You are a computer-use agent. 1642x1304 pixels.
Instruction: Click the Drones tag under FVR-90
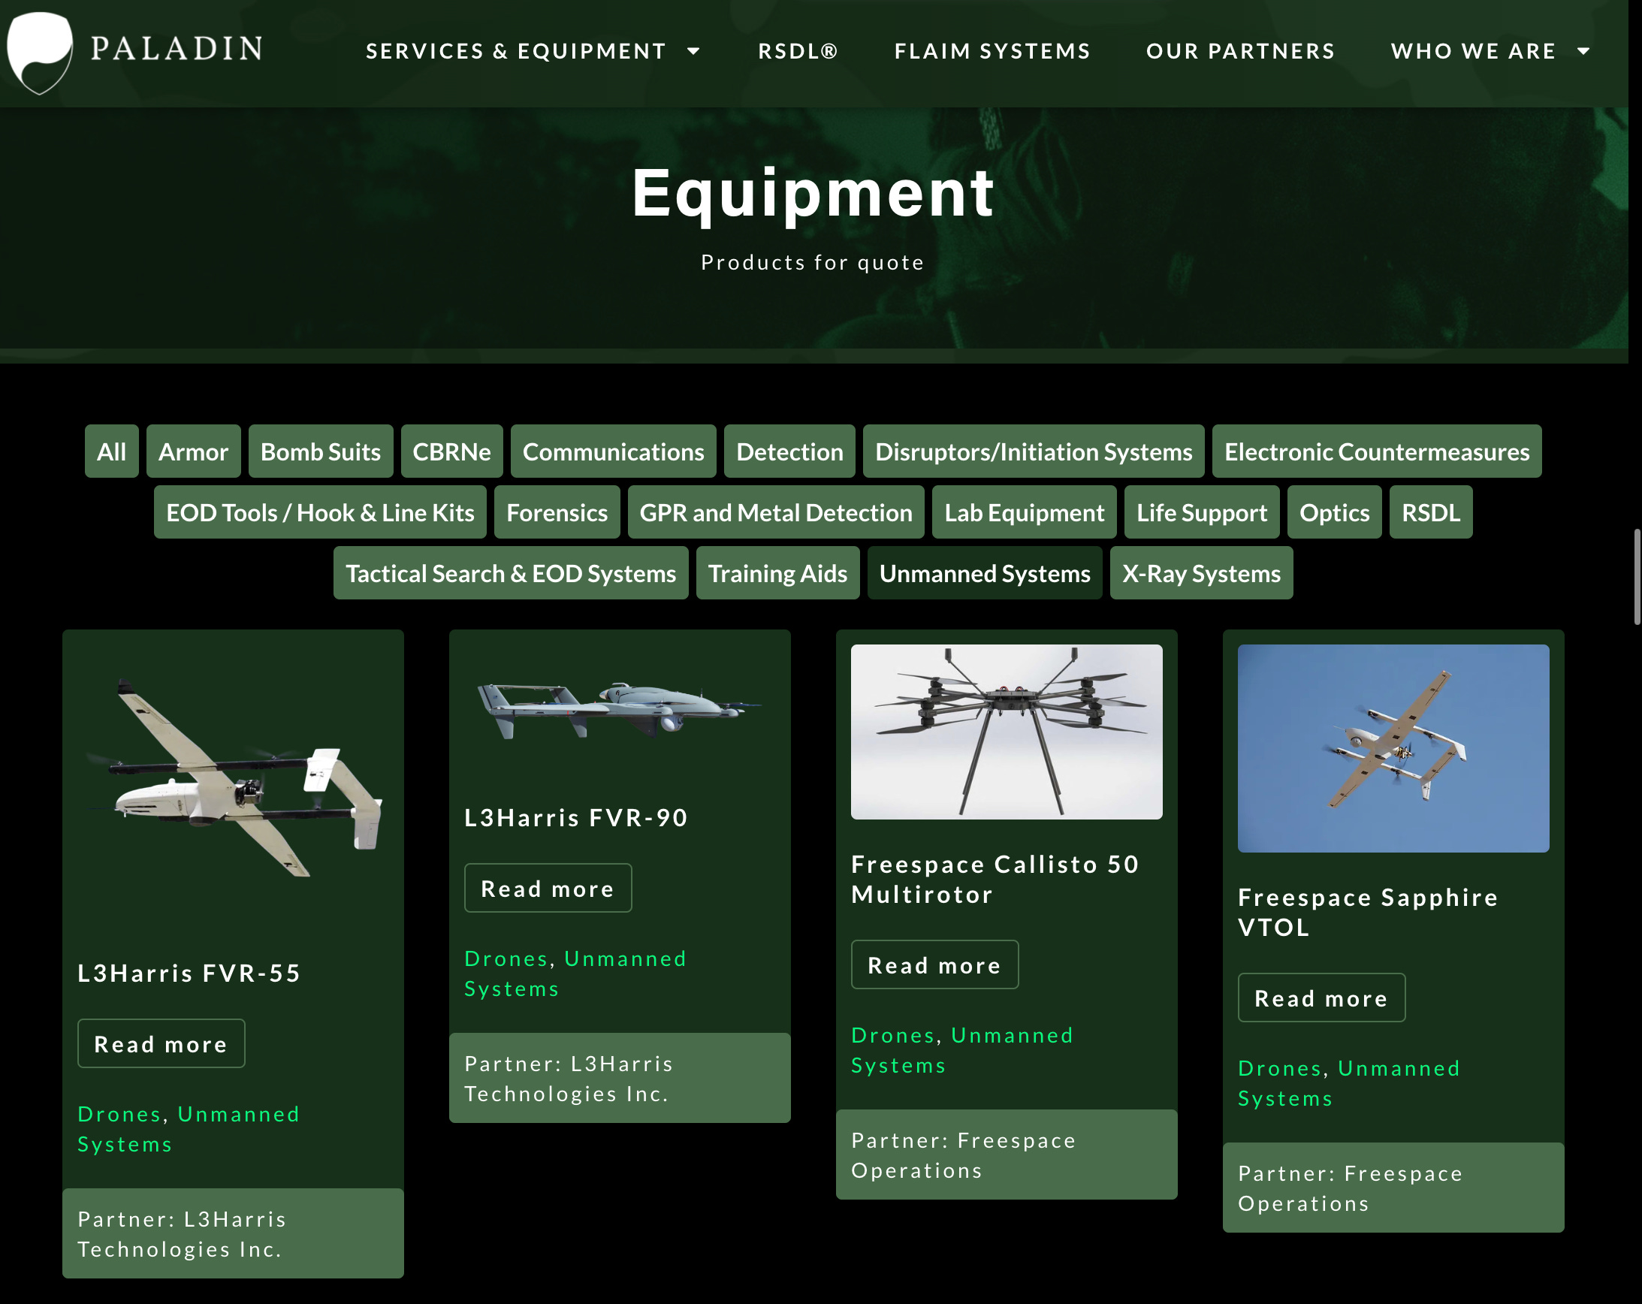point(506,959)
